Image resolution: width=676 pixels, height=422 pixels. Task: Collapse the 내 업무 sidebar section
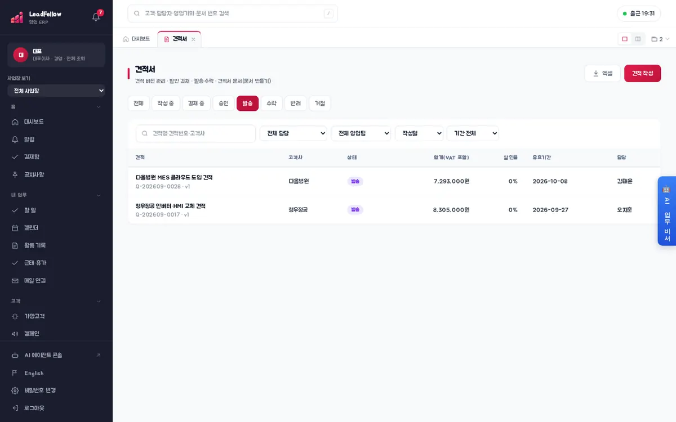coord(56,195)
